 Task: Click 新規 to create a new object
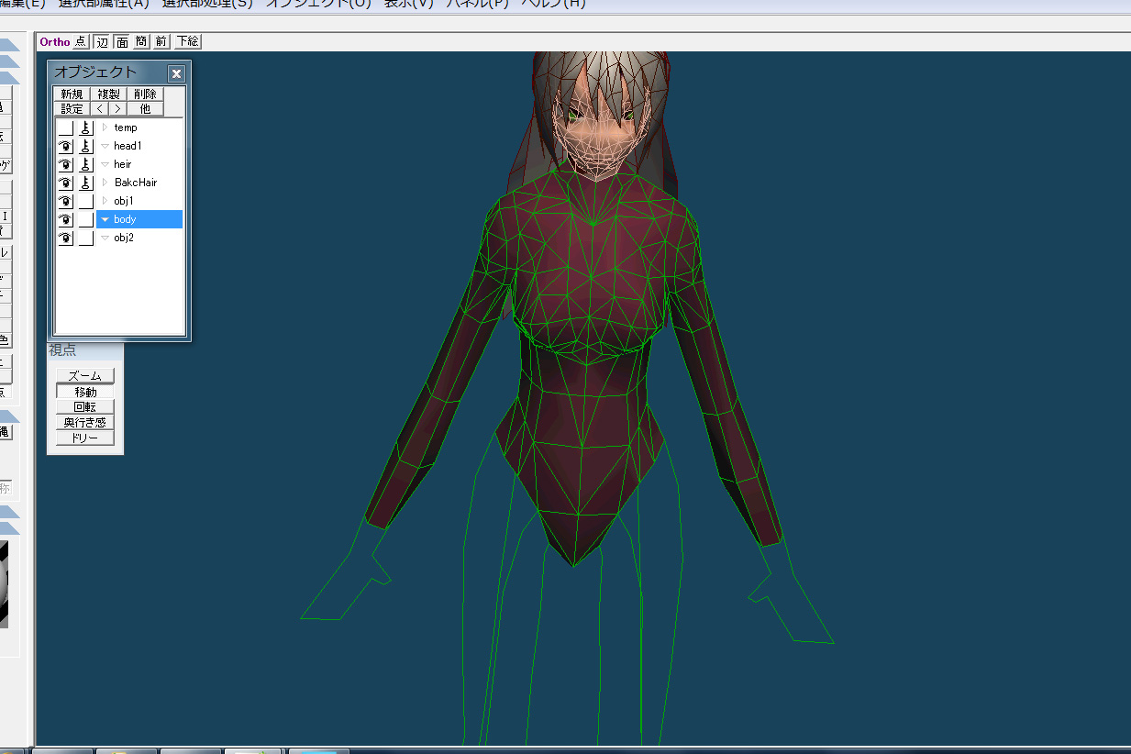pos(72,94)
